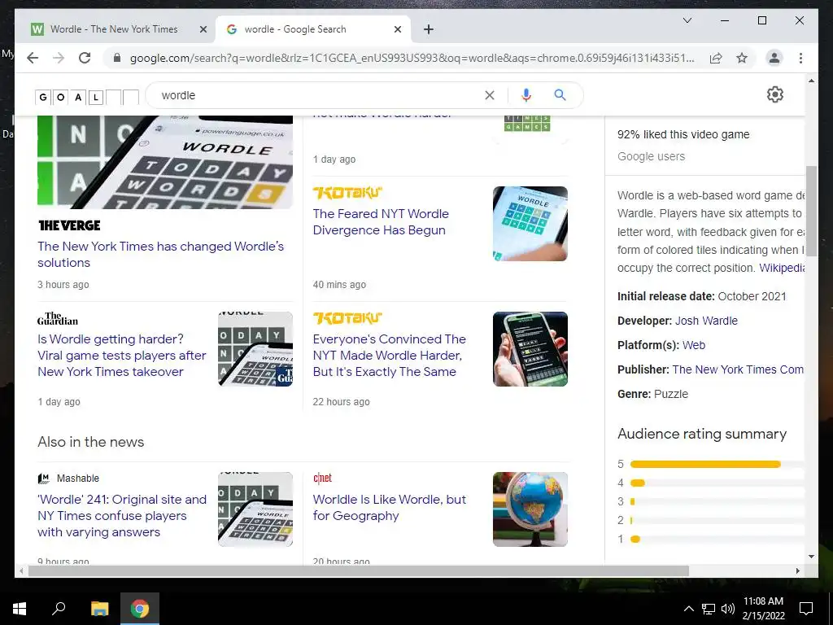Click thumbnail of hand holding phone
The height and width of the screenshot is (625, 833).
click(x=530, y=349)
